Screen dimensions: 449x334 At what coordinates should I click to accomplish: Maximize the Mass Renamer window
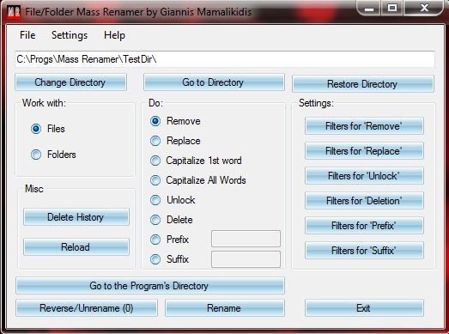click(x=392, y=8)
